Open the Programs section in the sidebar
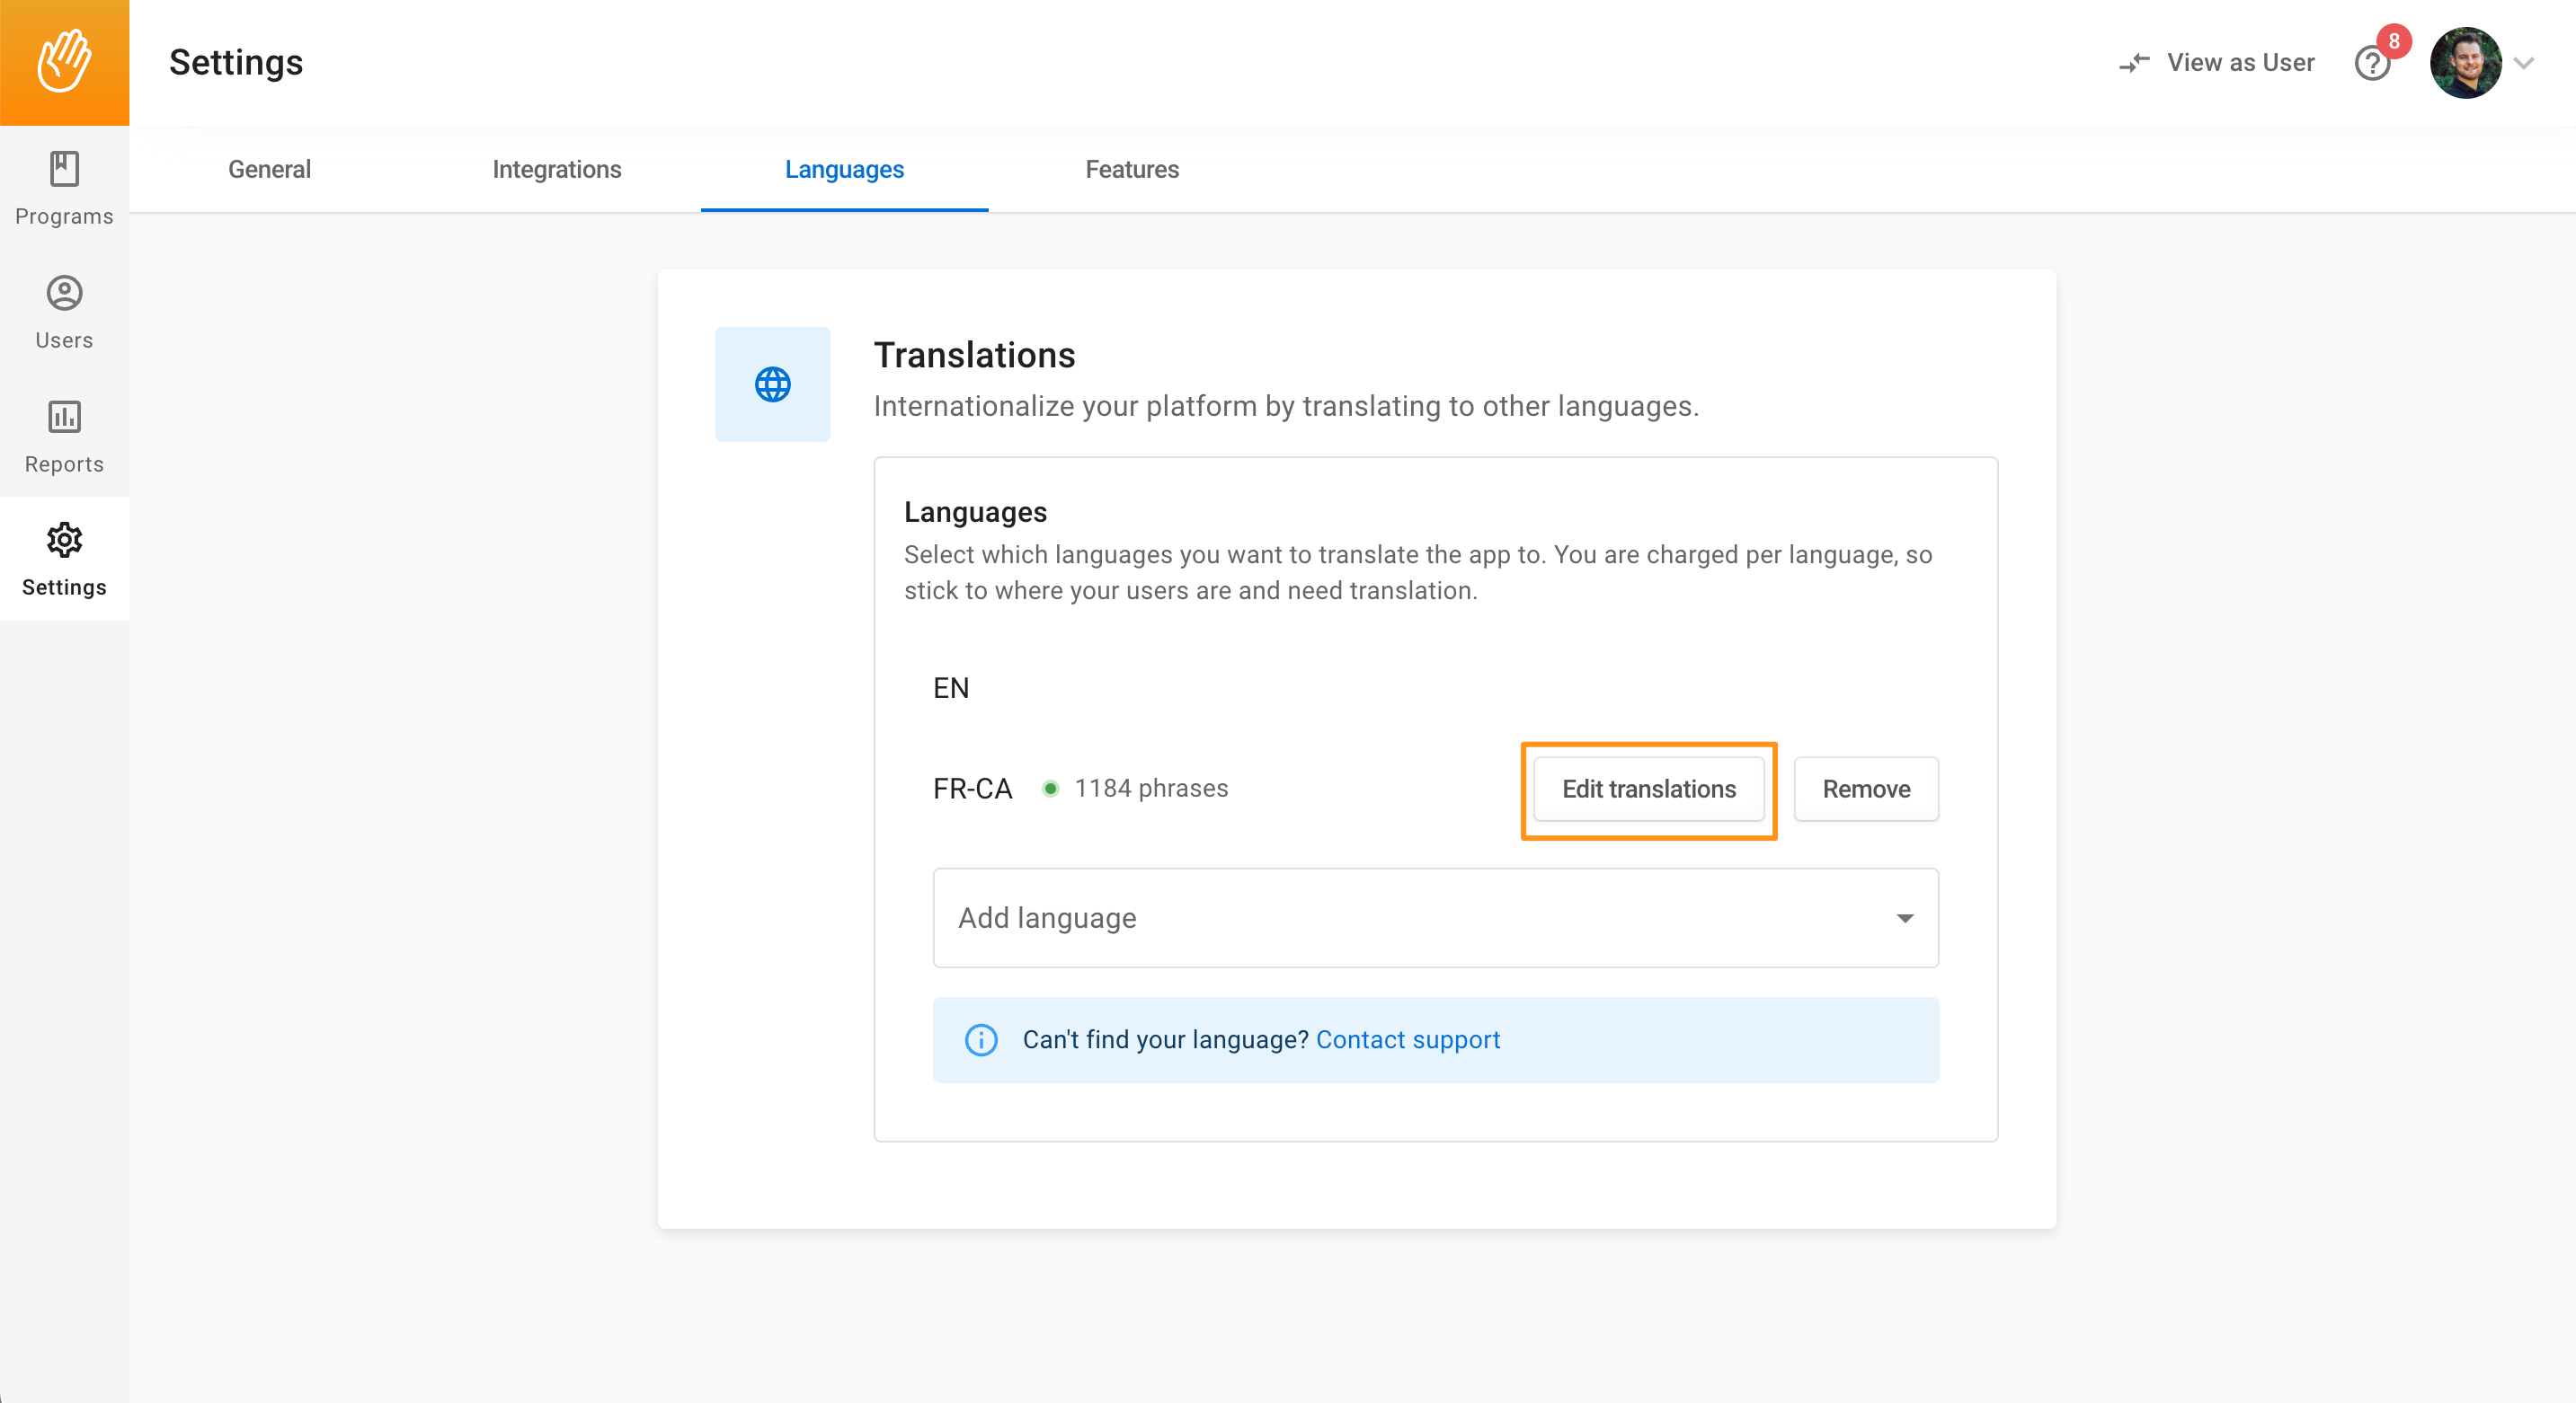 [64, 189]
